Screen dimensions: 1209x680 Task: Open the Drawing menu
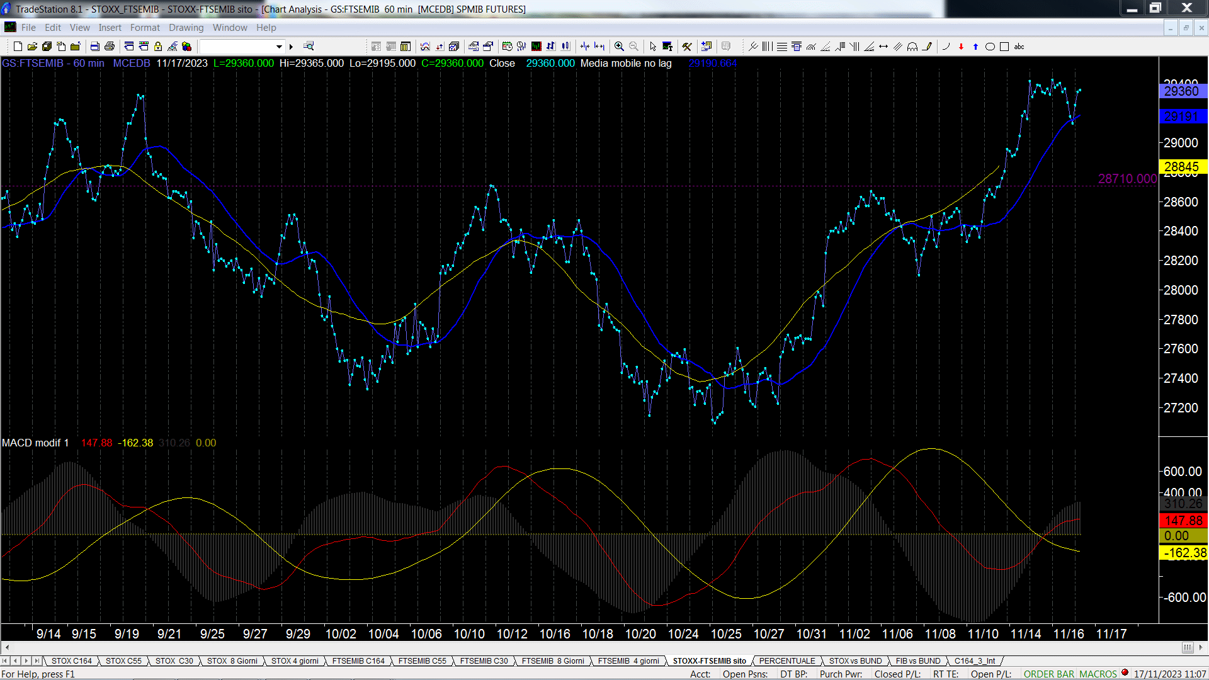(186, 28)
